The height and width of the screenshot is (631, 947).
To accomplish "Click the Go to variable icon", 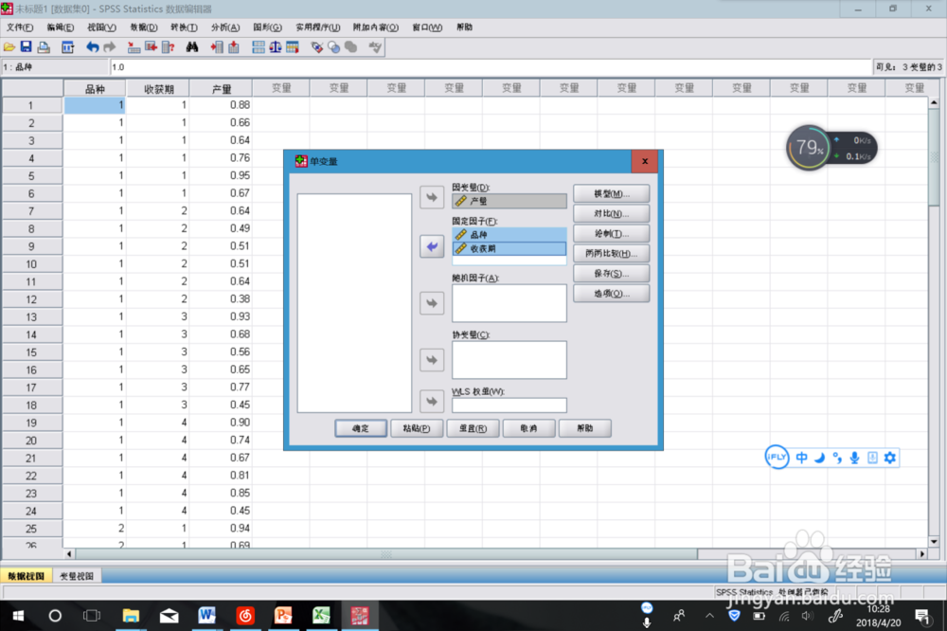I will pos(151,47).
